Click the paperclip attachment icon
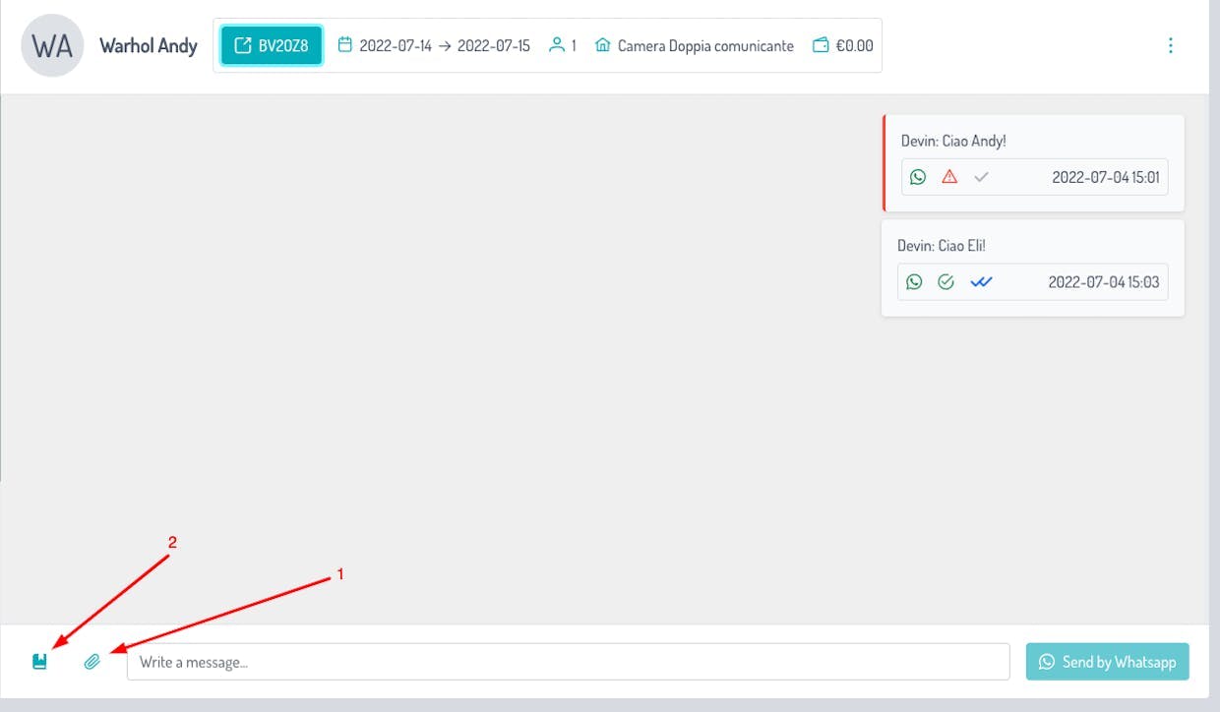 point(92,662)
